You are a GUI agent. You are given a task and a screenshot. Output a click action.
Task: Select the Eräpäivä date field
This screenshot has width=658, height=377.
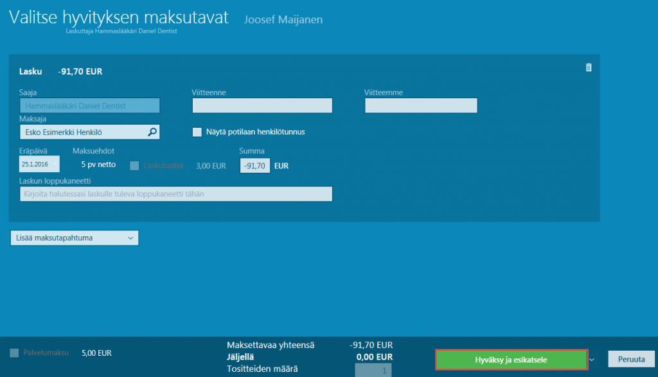click(x=39, y=164)
